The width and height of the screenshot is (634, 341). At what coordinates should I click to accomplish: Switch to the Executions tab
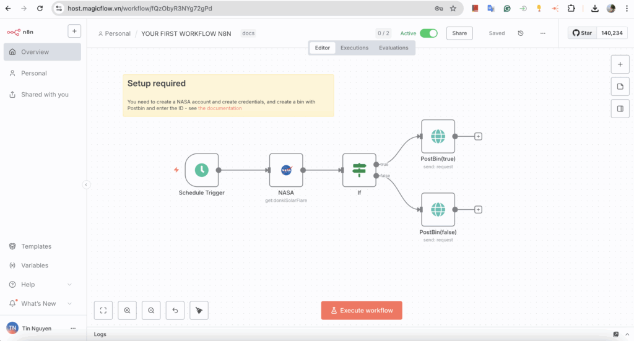354,48
